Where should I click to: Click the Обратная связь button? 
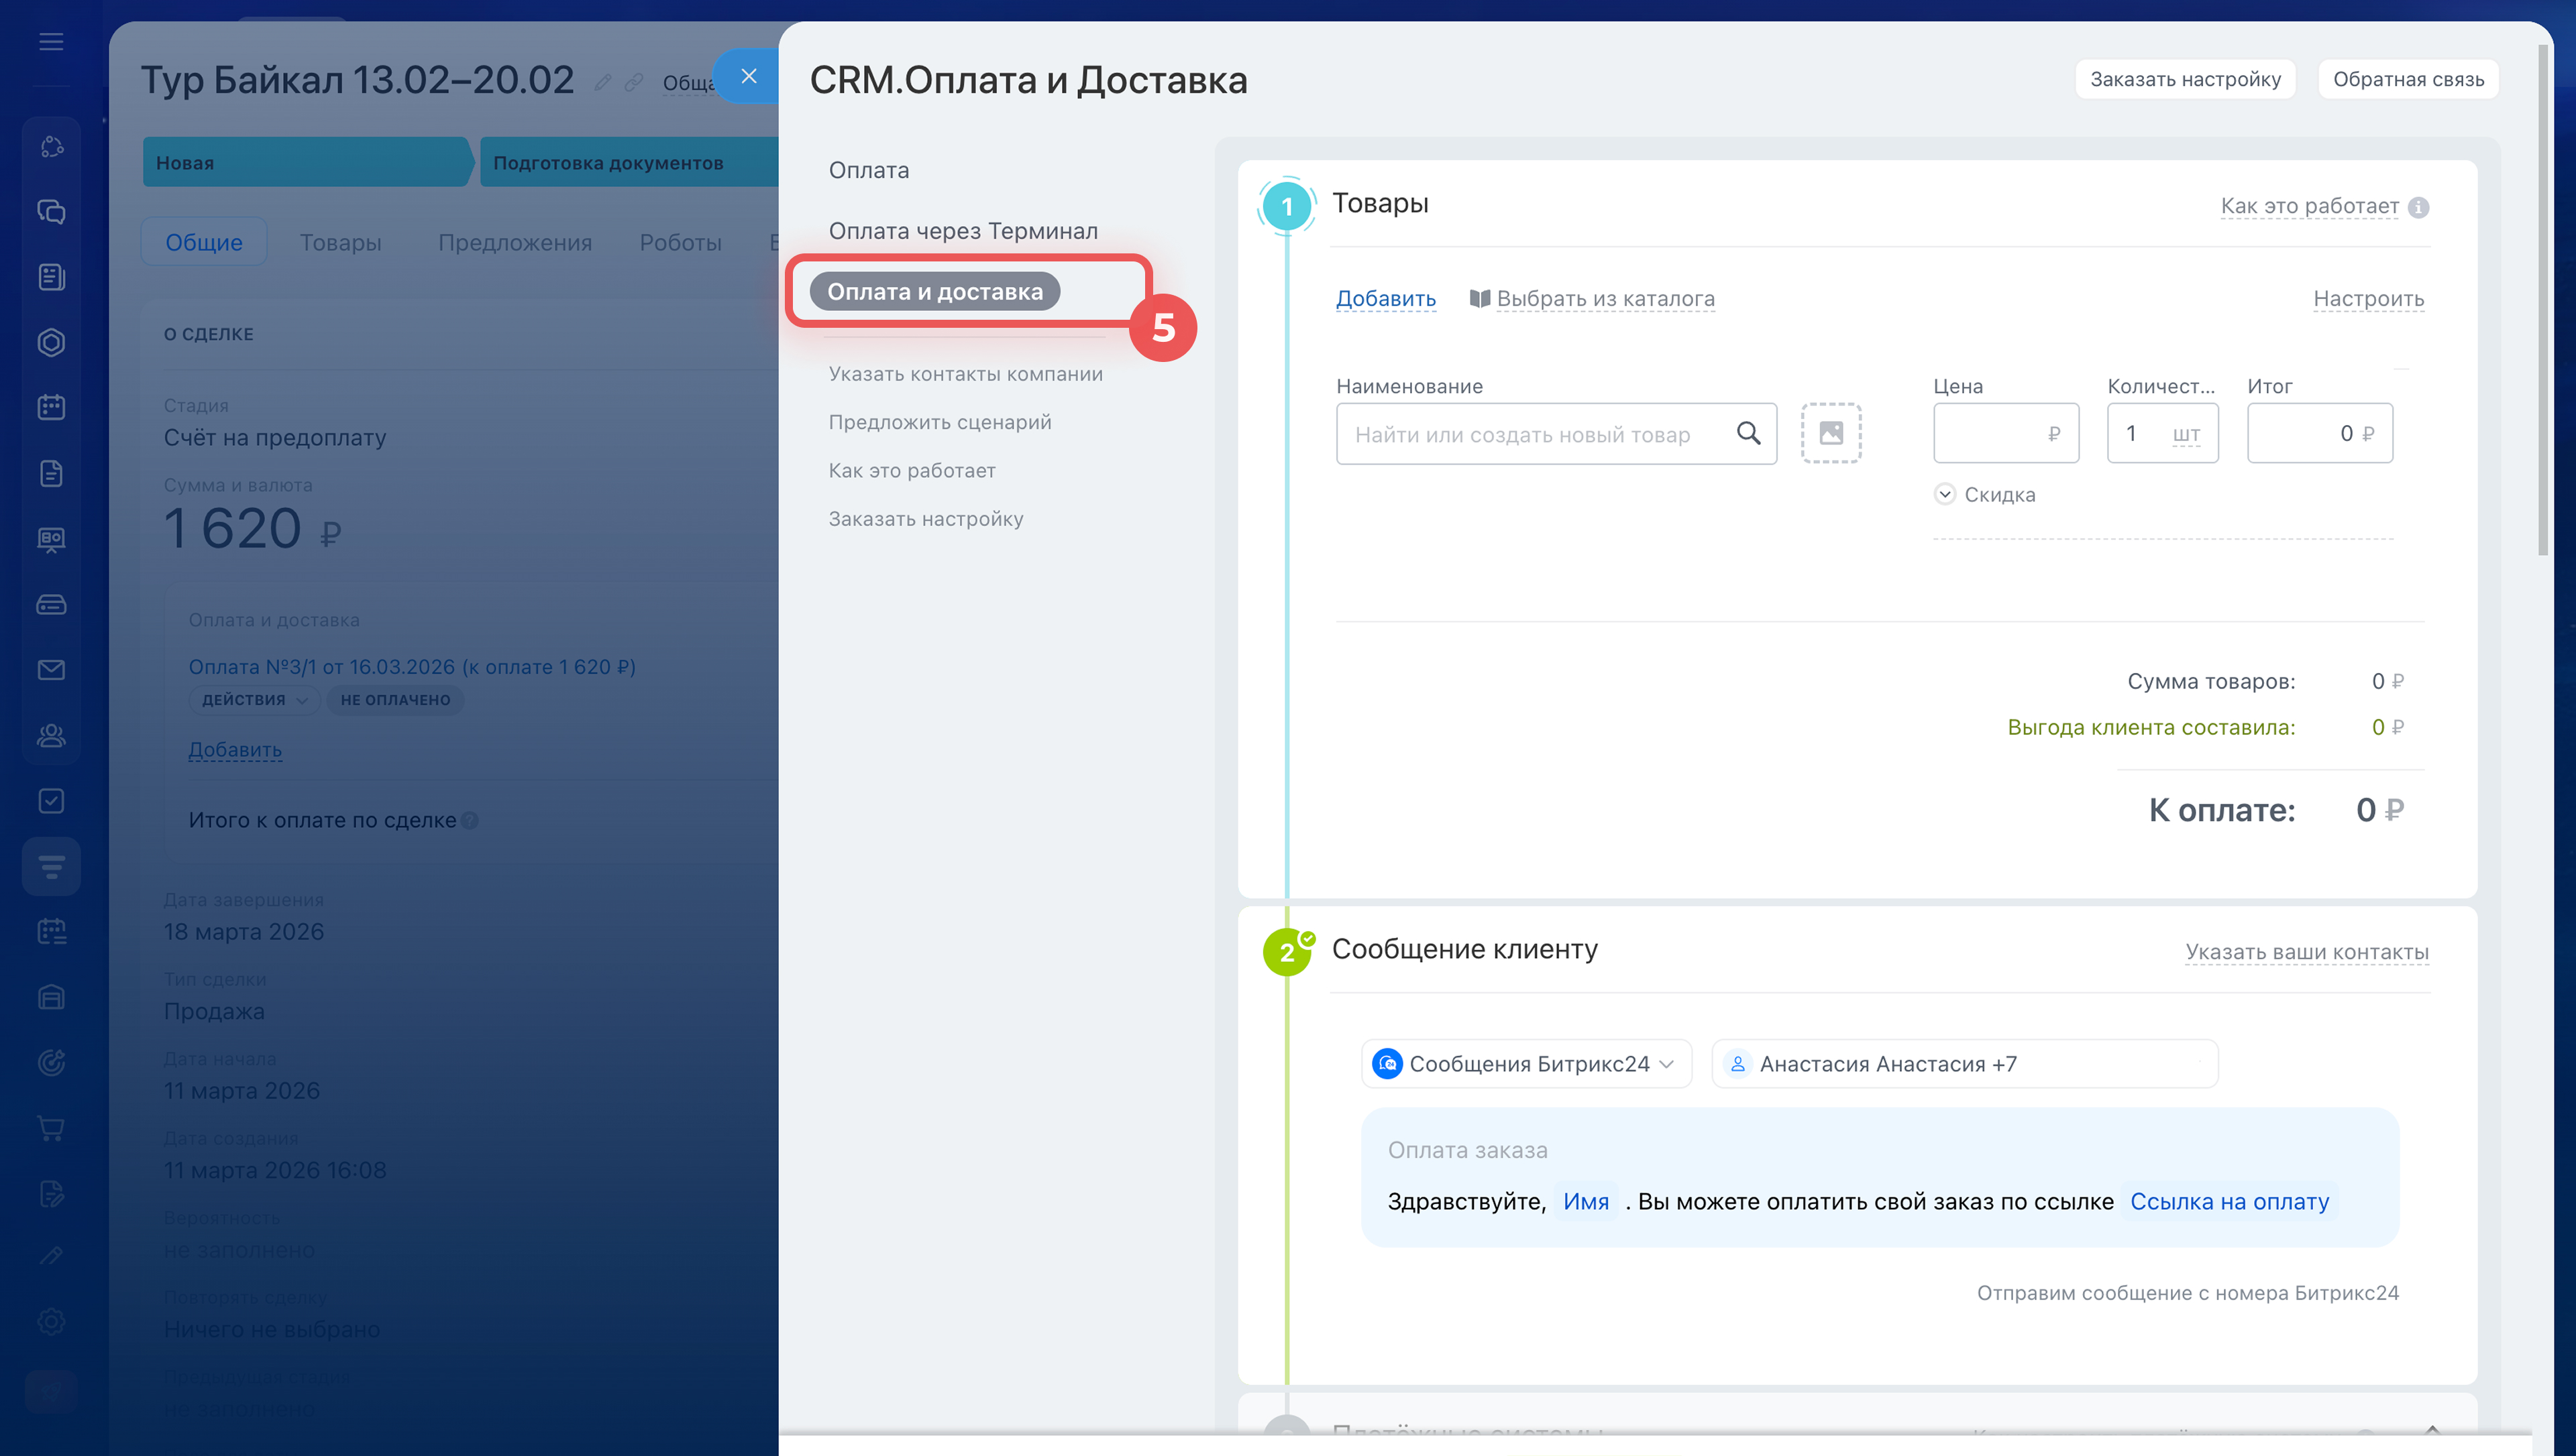tap(2408, 79)
